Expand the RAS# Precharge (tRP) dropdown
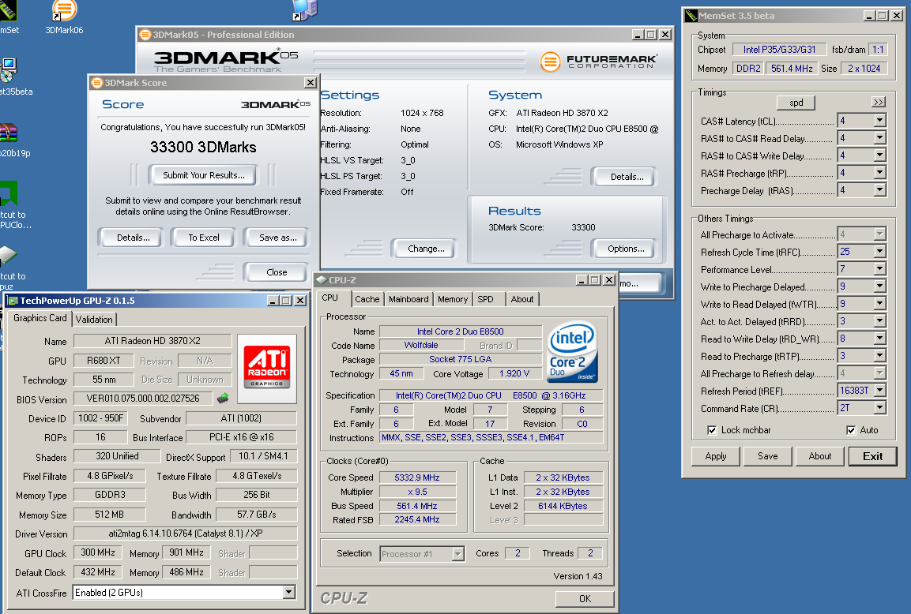This screenshot has width=911, height=614. [879, 173]
